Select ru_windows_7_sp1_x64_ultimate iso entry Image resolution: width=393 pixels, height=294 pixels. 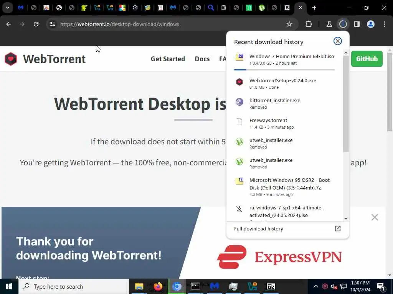tap(284, 212)
